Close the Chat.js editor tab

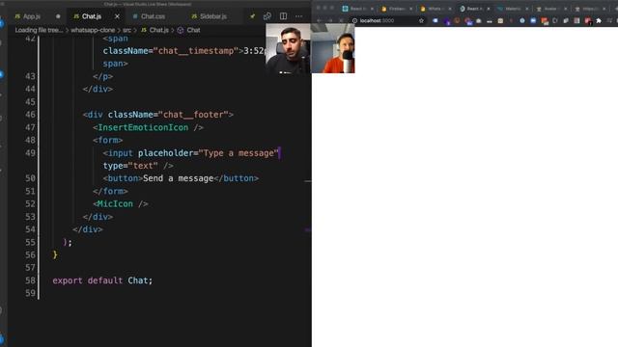coord(117,16)
